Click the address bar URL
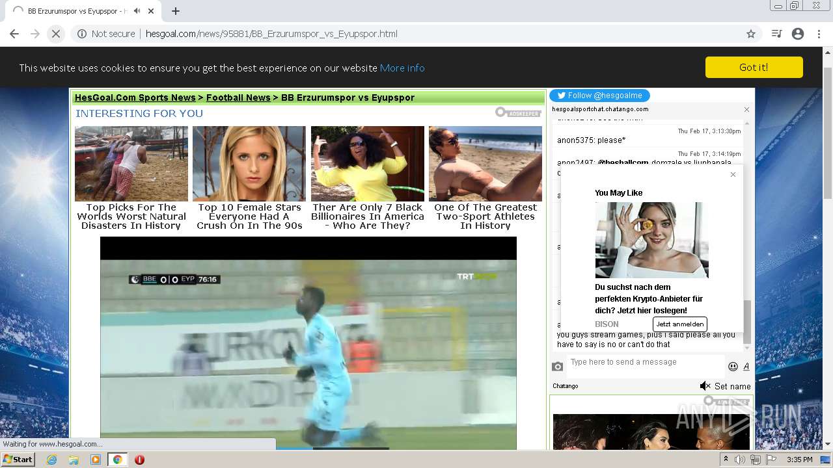 tap(271, 34)
